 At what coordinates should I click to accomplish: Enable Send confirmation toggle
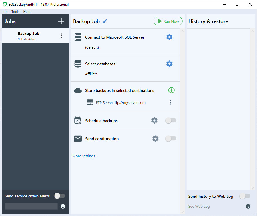[x=171, y=139]
